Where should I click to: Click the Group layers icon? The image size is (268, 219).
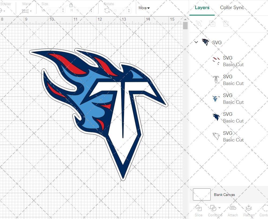click(199, 23)
